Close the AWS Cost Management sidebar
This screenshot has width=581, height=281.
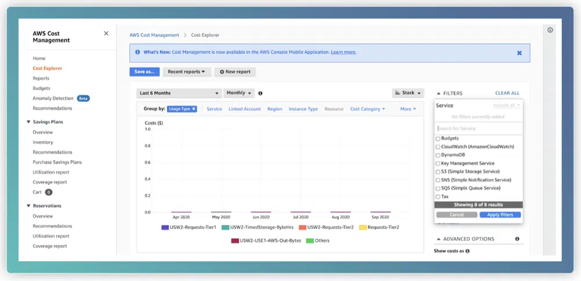click(x=106, y=33)
